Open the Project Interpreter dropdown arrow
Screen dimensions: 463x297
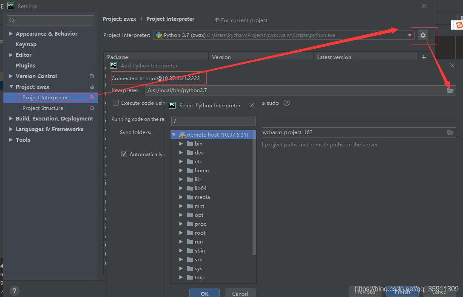click(x=409, y=35)
